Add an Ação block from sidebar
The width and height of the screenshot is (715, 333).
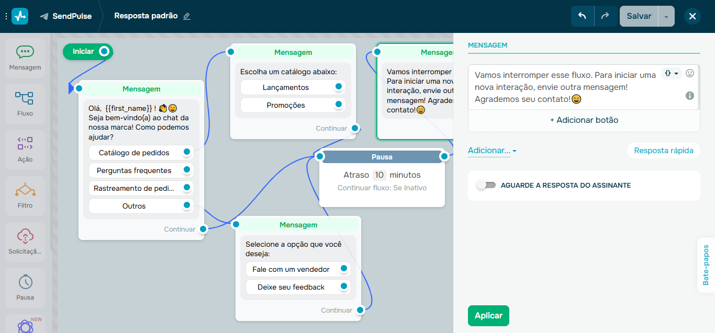(x=25, y=149)
